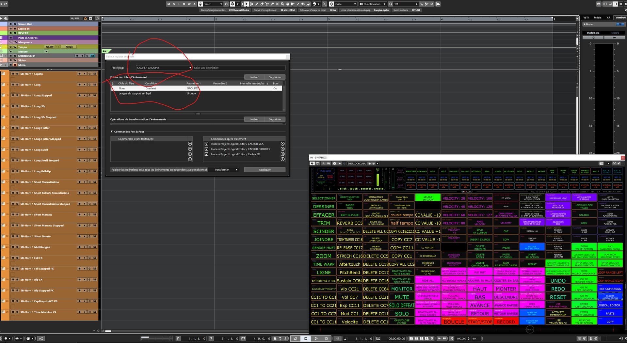This screenshot has width=627, height=343.
Task: Toggle global Read R automation button
Action: coord(184,4)
